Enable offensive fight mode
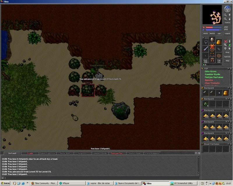 pyautogui.click(x=225, y=41)
